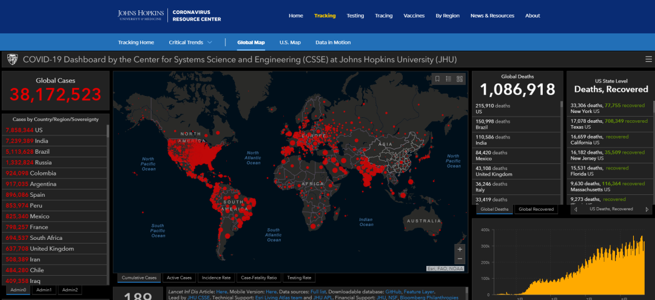This screenshot has height=300, width=655.
Task: Open the hamburger menu on dashboard header
Action: coord(648,60)
